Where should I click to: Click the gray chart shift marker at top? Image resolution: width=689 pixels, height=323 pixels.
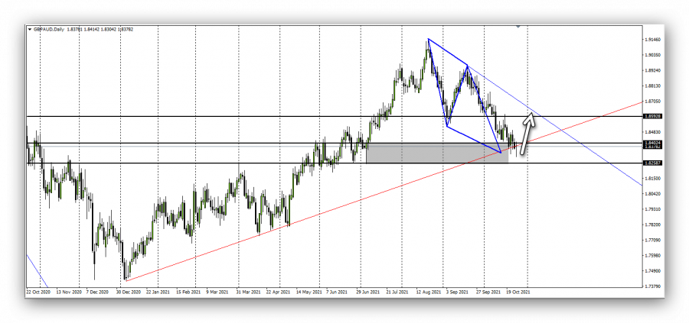(x=520, y=27)
